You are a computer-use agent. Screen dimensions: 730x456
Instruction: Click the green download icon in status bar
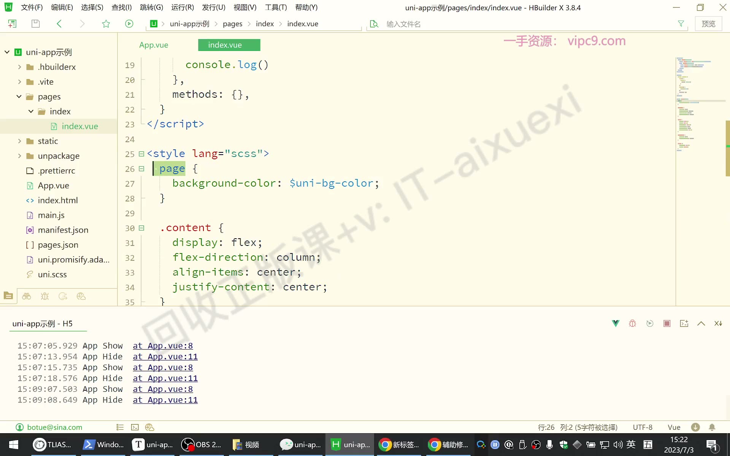[695, 427]
